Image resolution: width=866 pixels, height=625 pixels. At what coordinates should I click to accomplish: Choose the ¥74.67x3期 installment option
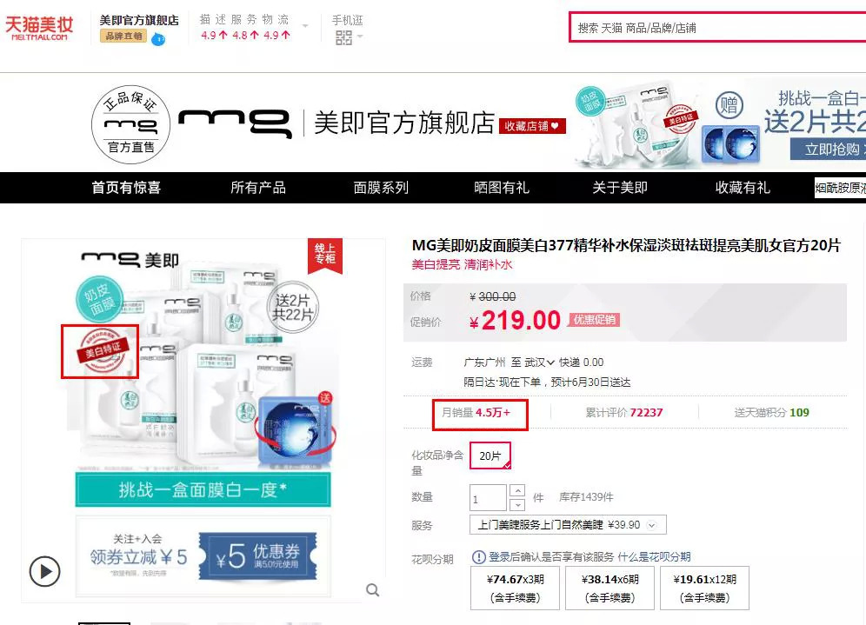point(515,588)
